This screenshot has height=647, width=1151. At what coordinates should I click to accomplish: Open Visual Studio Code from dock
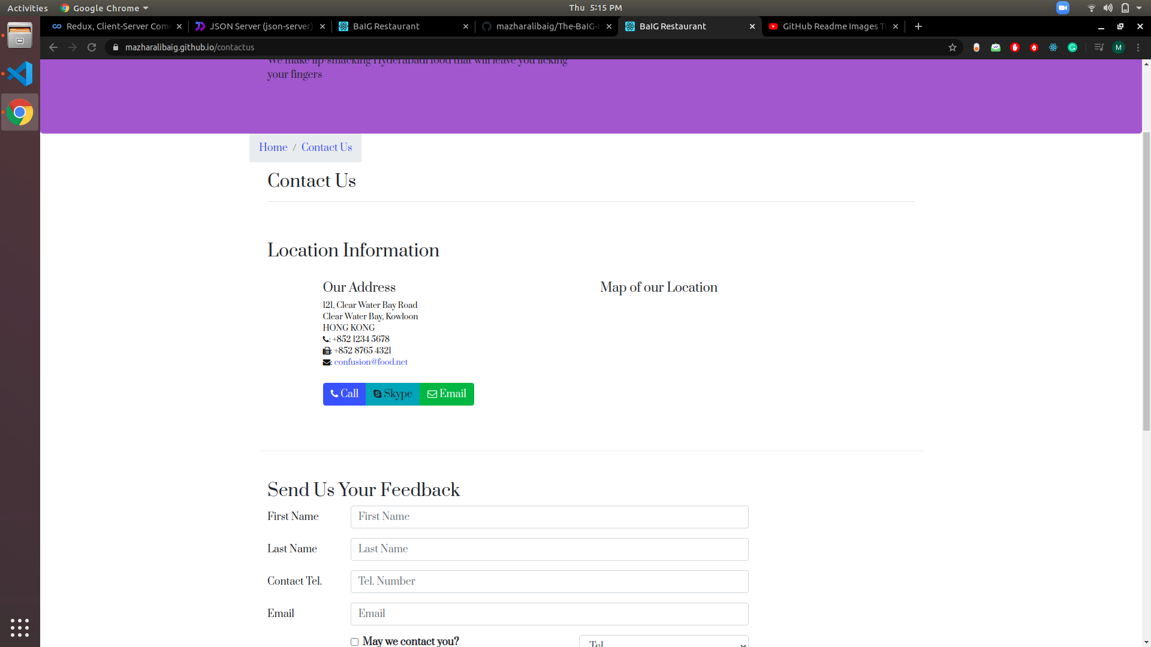[20, 74]
